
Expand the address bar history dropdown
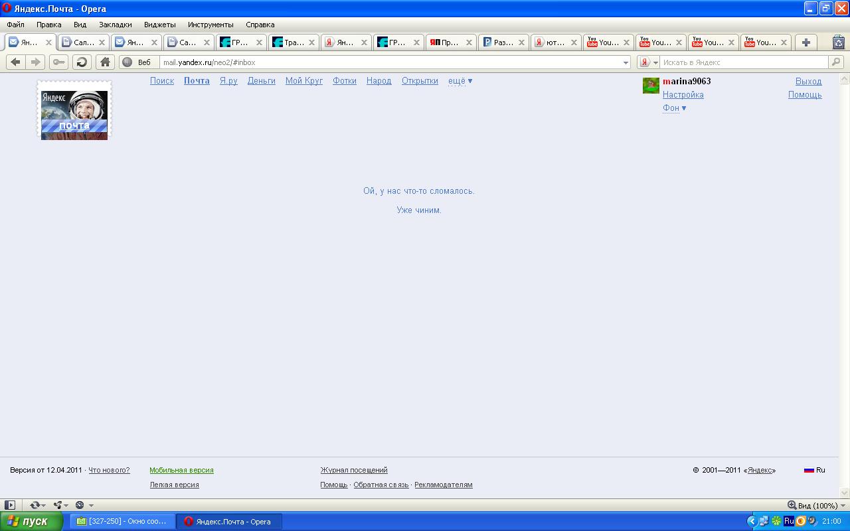[x=626, y=62]
